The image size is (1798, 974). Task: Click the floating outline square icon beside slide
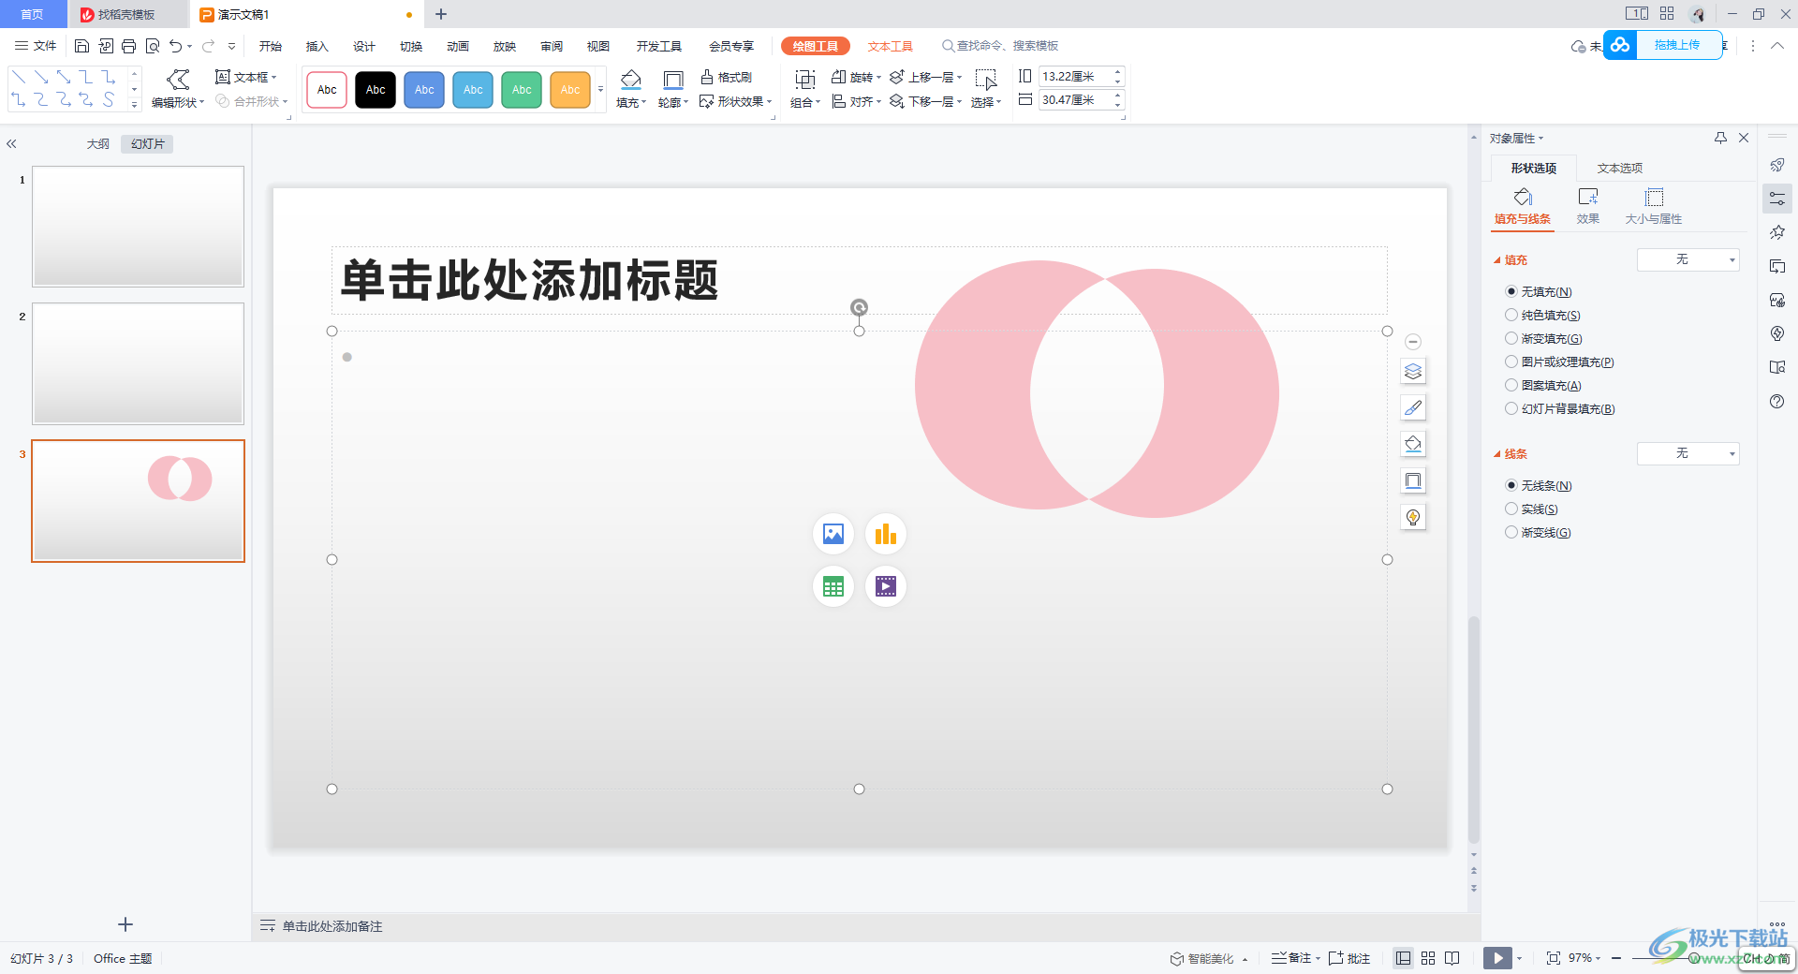(1413, 480)
